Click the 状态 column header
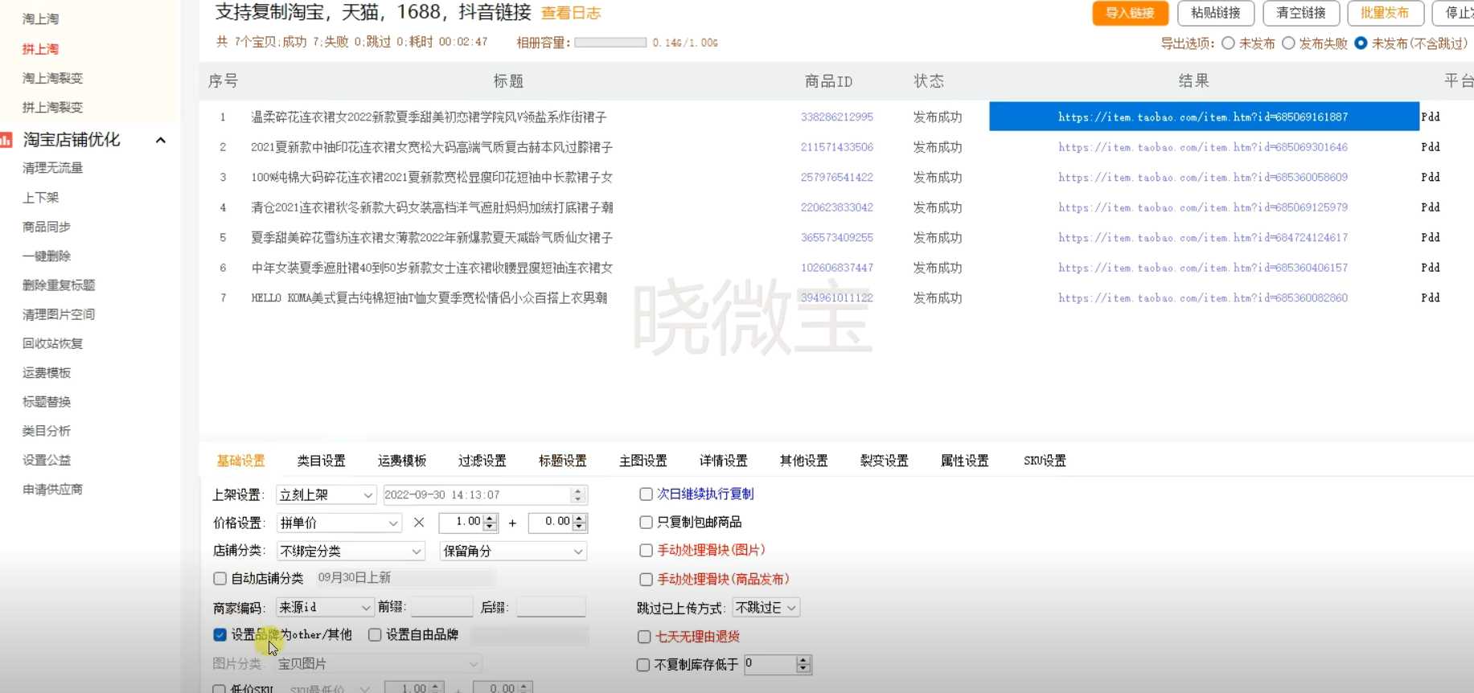This screenshot has width=1474, height=693. pyautogui.click(x=929, y=81)
